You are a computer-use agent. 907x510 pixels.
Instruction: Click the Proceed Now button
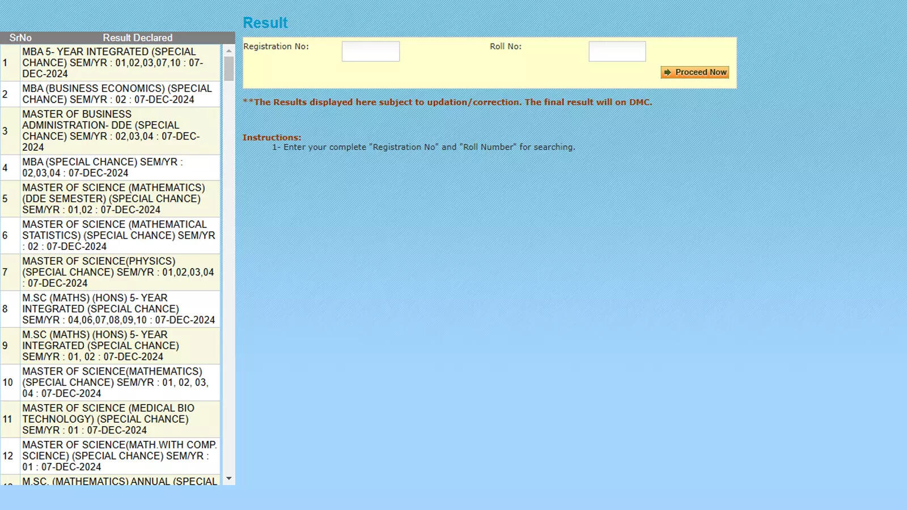[x=694, y=72]
